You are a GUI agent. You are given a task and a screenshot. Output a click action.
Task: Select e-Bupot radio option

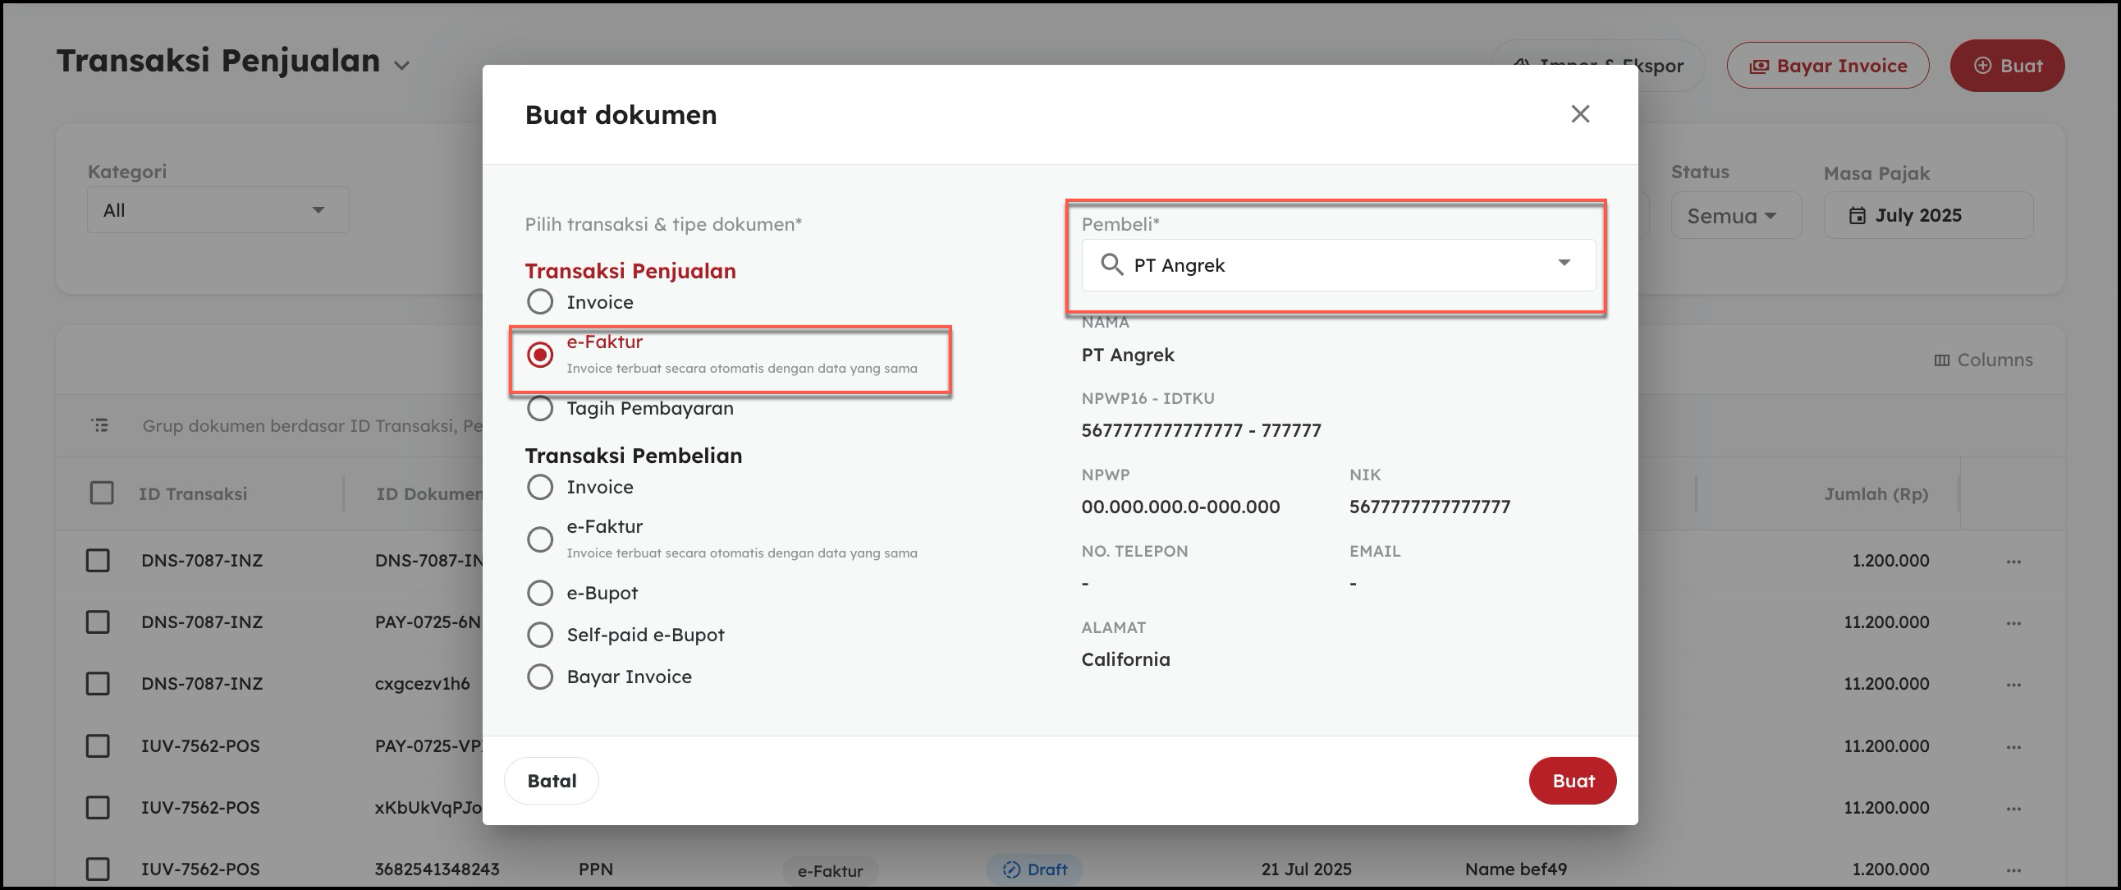coord(540,593)
